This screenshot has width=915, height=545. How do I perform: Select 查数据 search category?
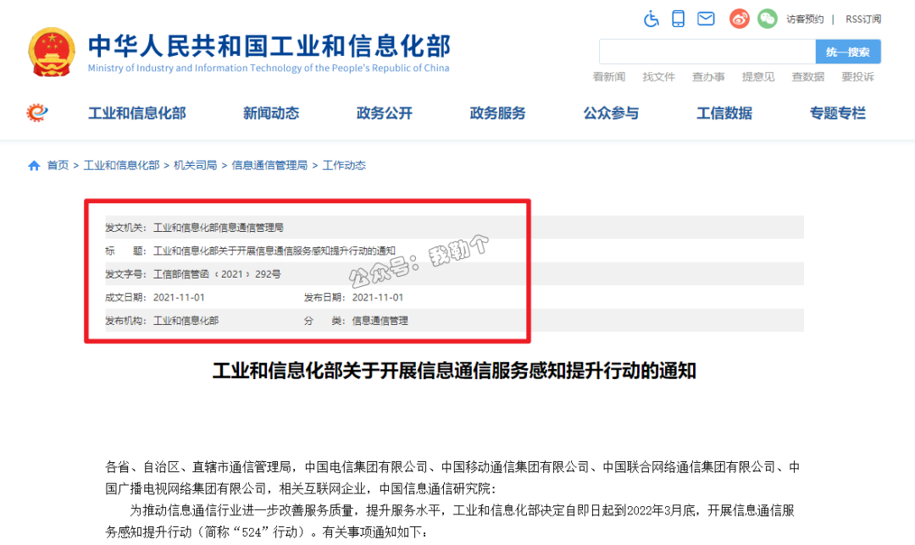tap(807, 77)
